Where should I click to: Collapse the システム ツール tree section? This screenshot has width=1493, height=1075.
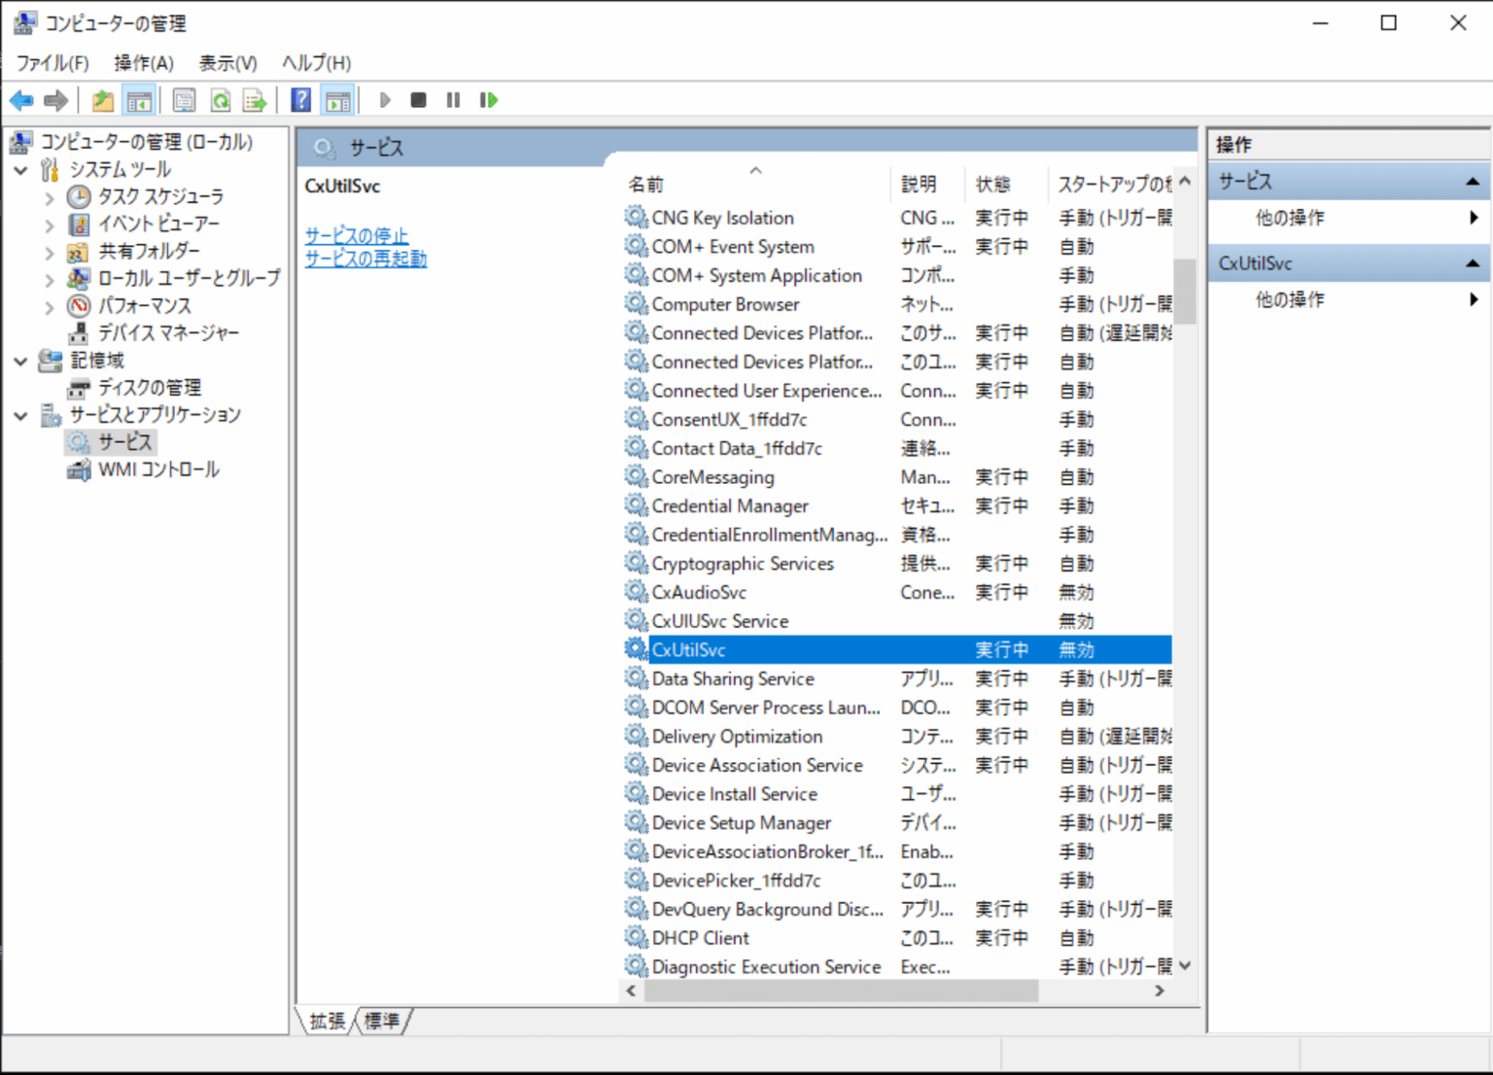click(x=21, y=169)
